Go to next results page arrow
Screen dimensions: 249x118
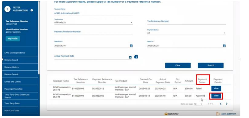coord(227,104)
